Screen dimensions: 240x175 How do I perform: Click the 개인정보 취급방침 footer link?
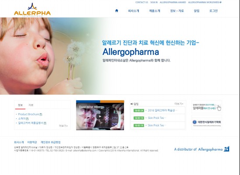[50, 142]
